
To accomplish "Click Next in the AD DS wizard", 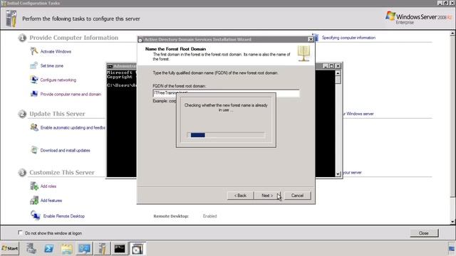I will pyautogui.click(x=267, y=196).
